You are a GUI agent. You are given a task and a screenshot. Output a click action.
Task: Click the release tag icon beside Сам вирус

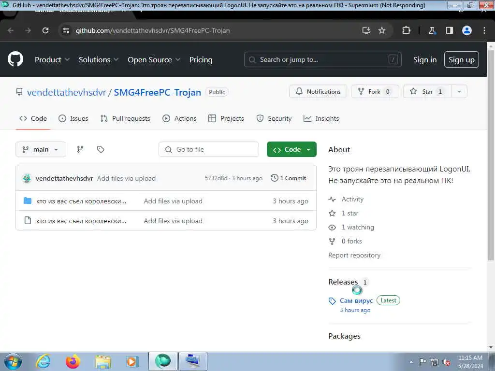332,301
